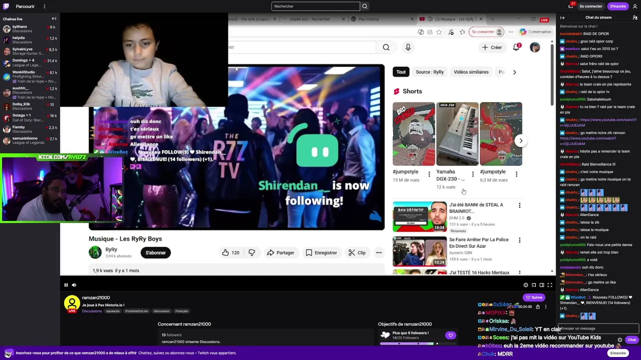641x360 pixels.
Task: Click S'inscrire in the Twitch top bar
Action: coord(618,6)
